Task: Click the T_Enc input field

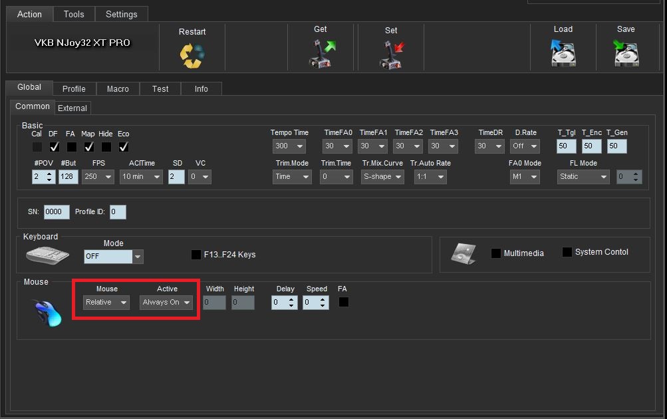Action: tap(592, 146)
